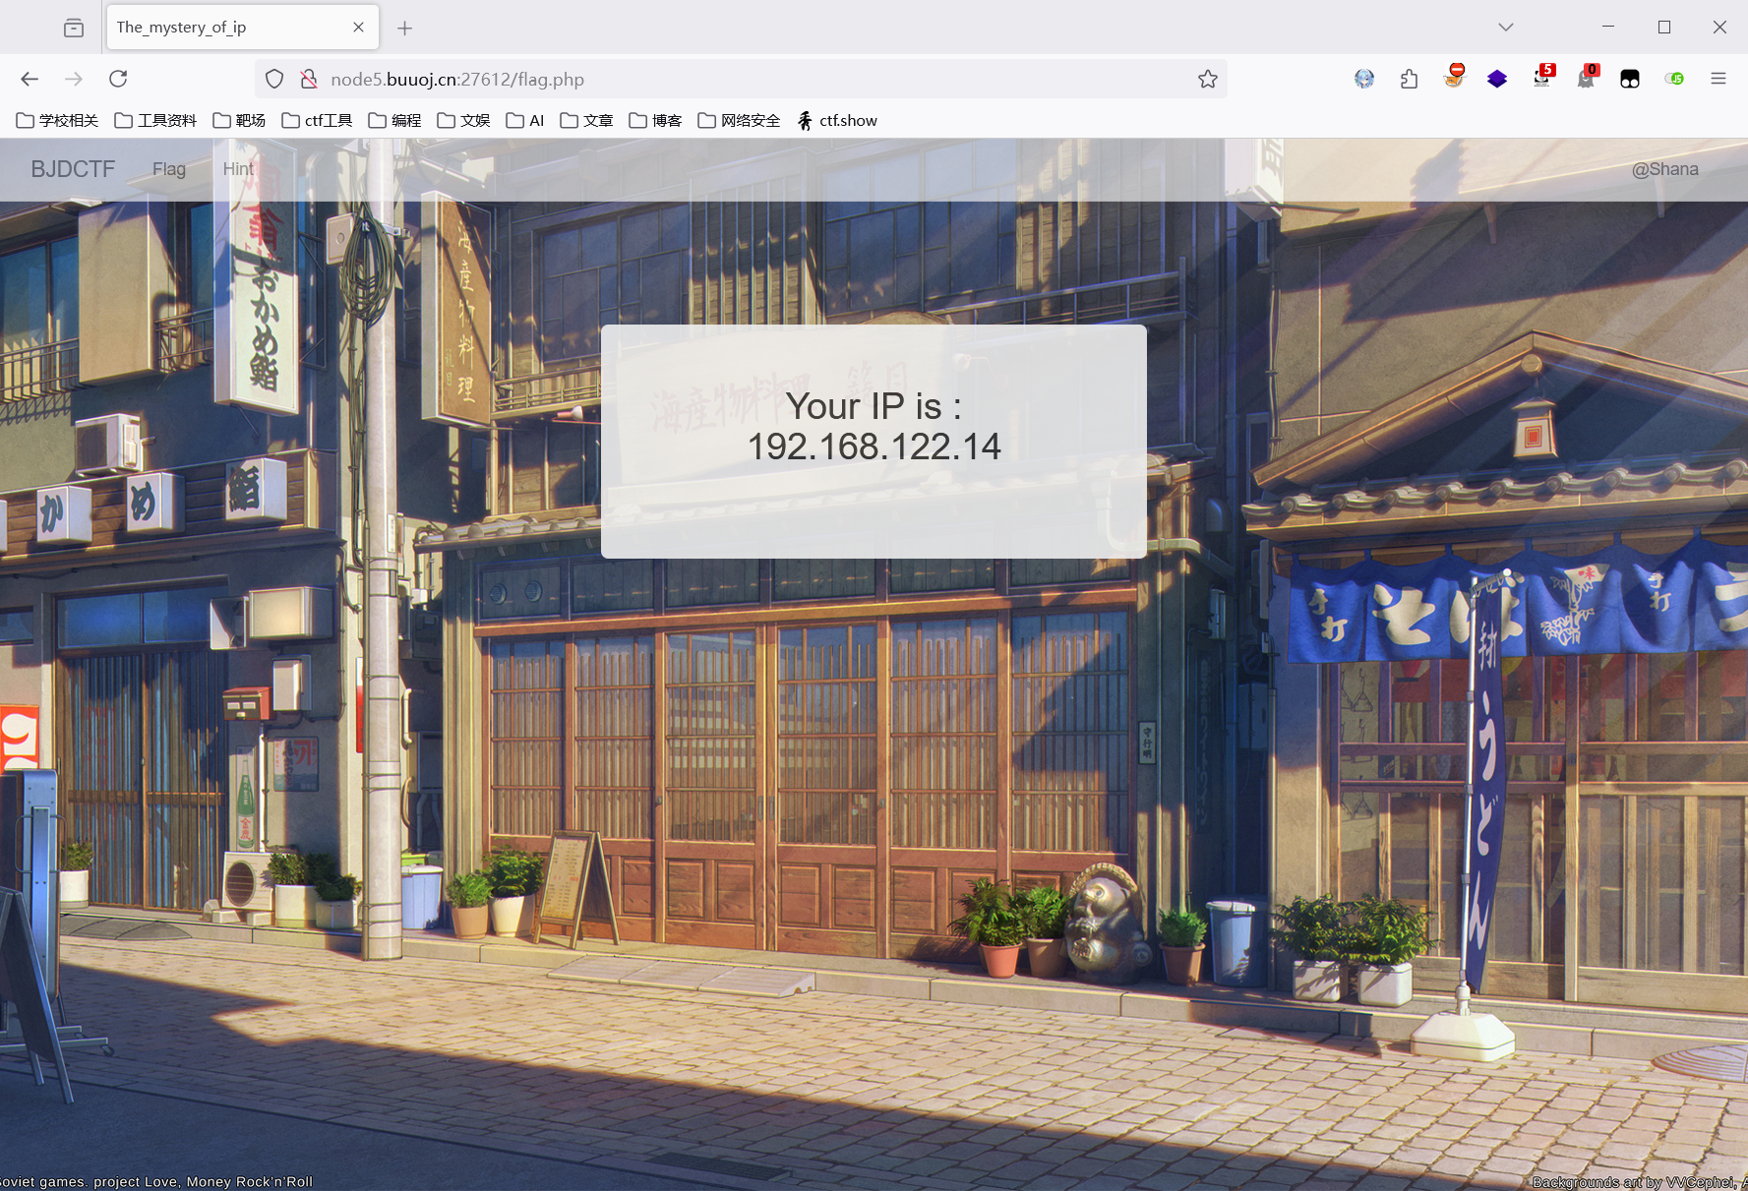
Task: Open the extensions puzzle piece menu
Action: pyautogui.click(x=1409, y=79)
